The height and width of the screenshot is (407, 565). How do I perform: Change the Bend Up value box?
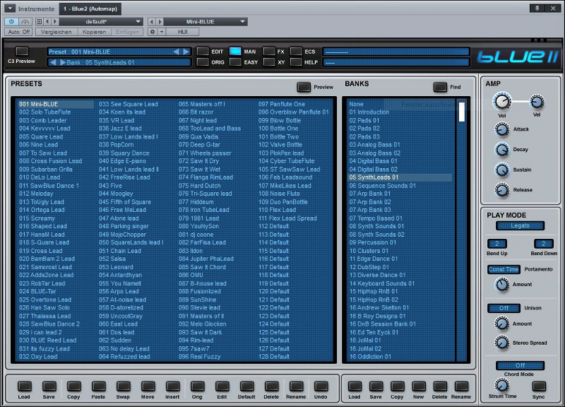point(497,244)
